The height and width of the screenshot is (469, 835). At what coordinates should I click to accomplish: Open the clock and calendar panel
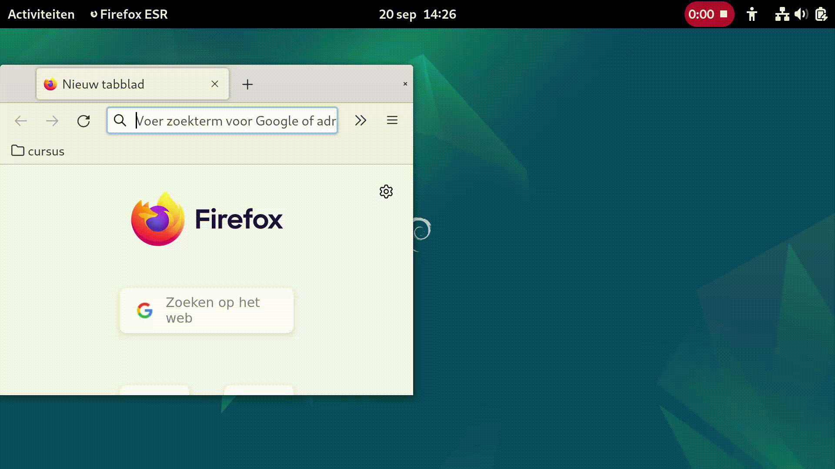(x=417, y=14)
